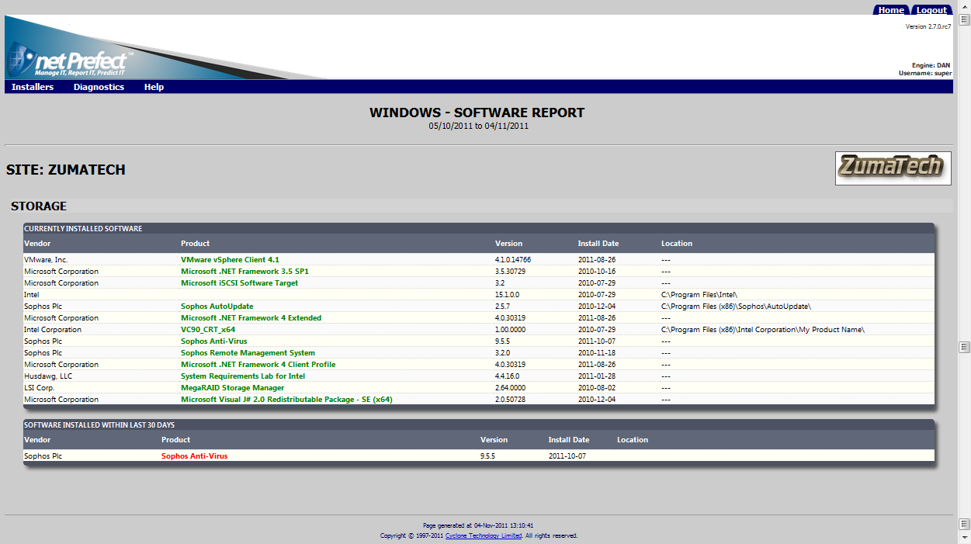Visit the Cyclone Technology Limited link
This screenshot has height=544, width=971.
click(x=484, y=535)
